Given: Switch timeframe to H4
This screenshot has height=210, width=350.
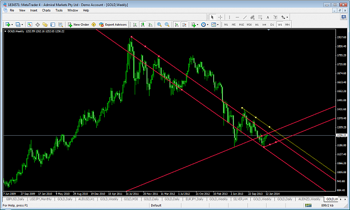Looking at the screenshot, I should pyautogui.click(x=264, y=25).
